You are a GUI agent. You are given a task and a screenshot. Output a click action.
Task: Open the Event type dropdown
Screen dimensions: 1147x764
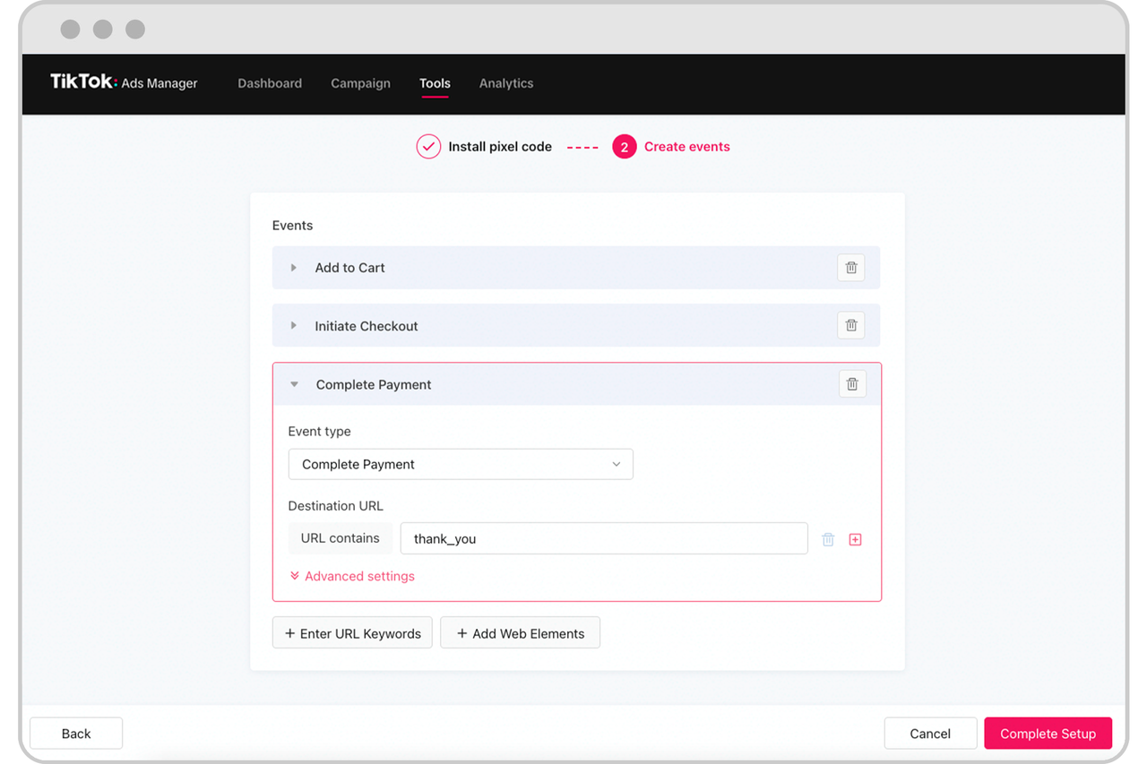(460, 464)
